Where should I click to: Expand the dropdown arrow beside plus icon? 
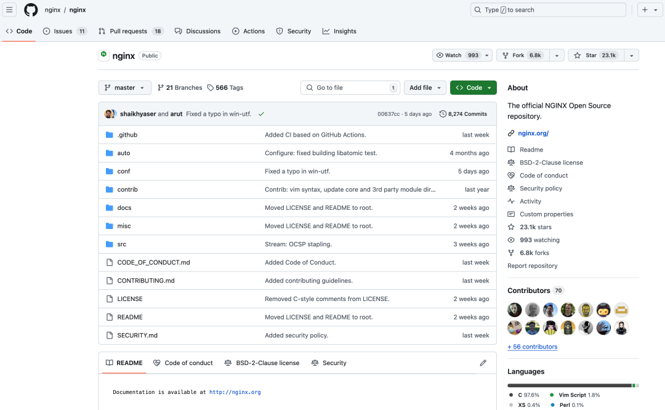656,10
